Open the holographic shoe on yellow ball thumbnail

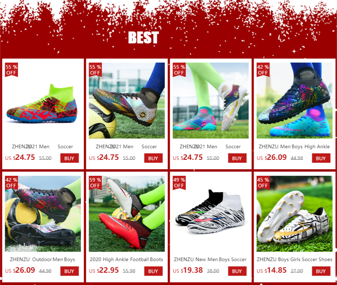pyautogui.click(x=127, y=101)
